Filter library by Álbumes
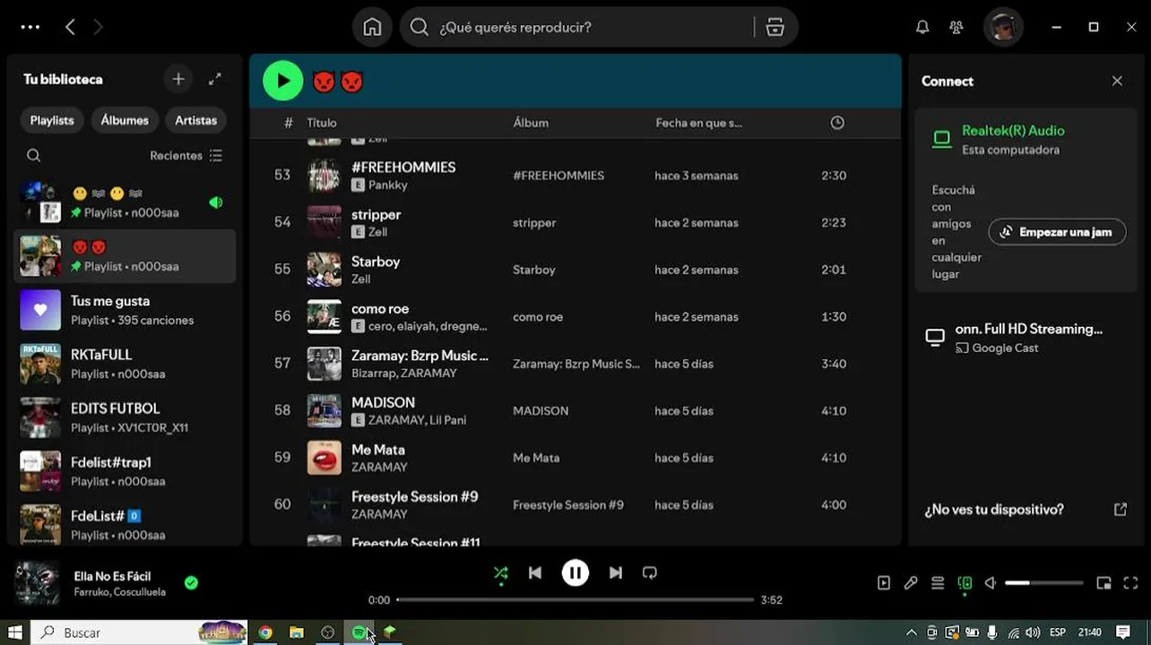 point(125,120)
